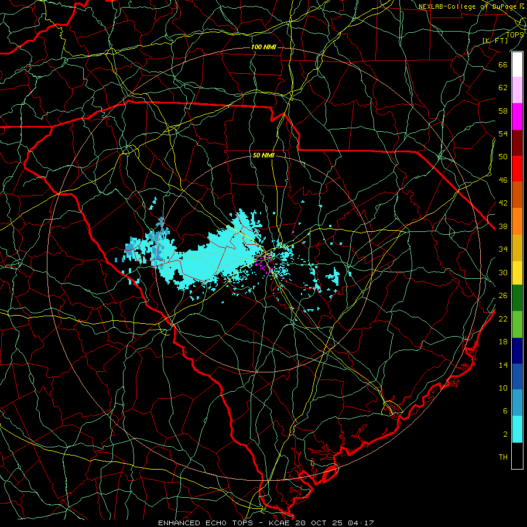
Task: Click the legend value "6"
Action: 505,411
